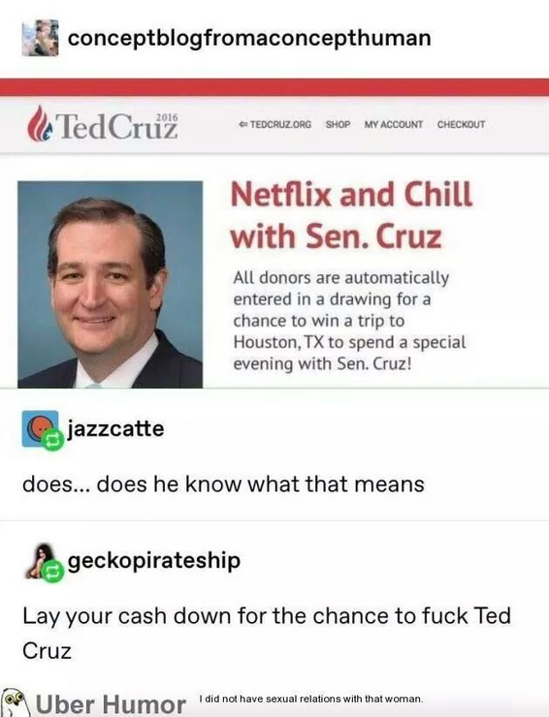
Task: Click the jazzcatte avatar icon
Action: point(40,428)
